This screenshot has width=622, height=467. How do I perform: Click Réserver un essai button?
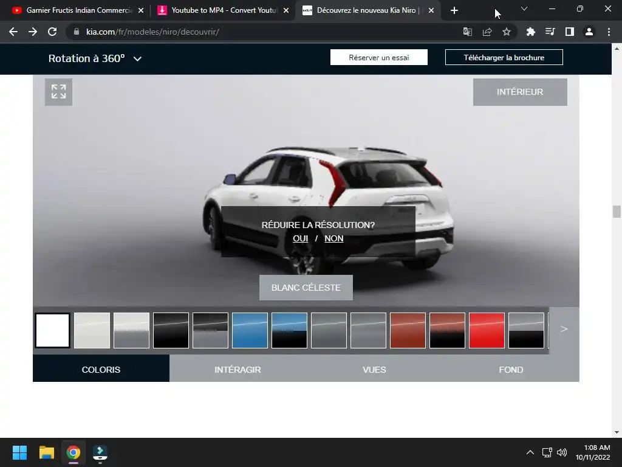tap(379, 57)
